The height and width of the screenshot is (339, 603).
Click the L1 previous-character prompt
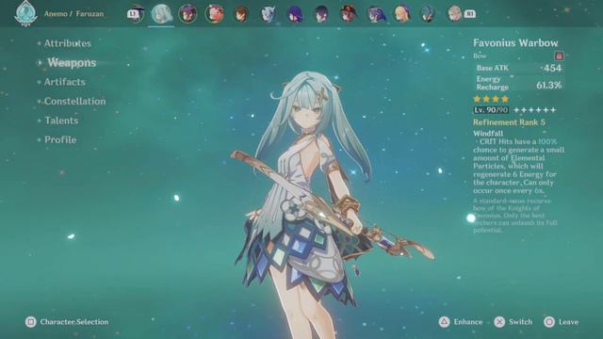click(x=132, y=14)
